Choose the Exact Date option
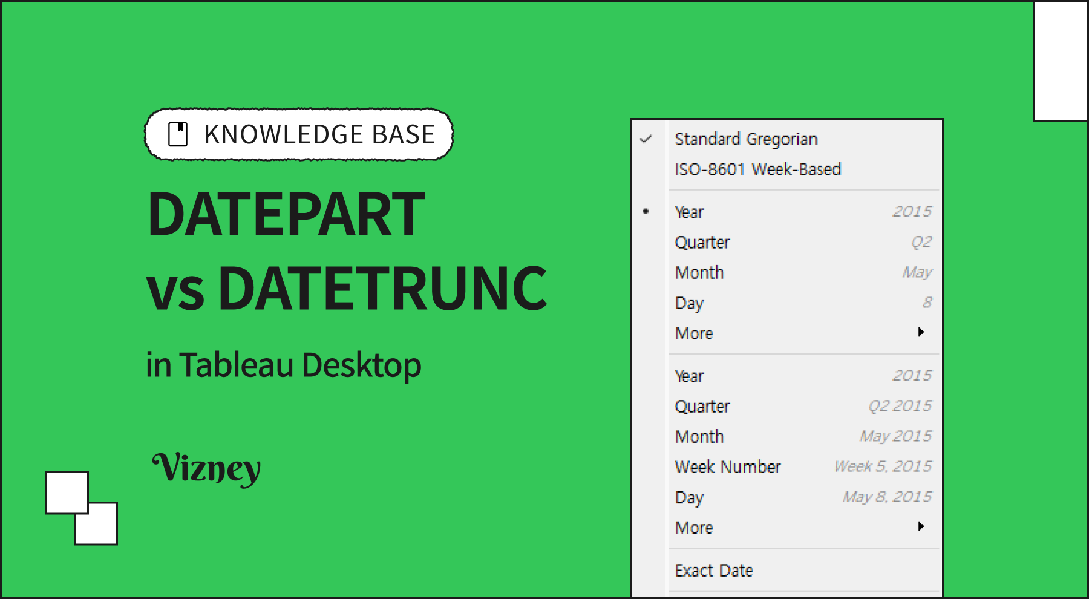This screenshot has height=599, width=1089. point(714,571)
